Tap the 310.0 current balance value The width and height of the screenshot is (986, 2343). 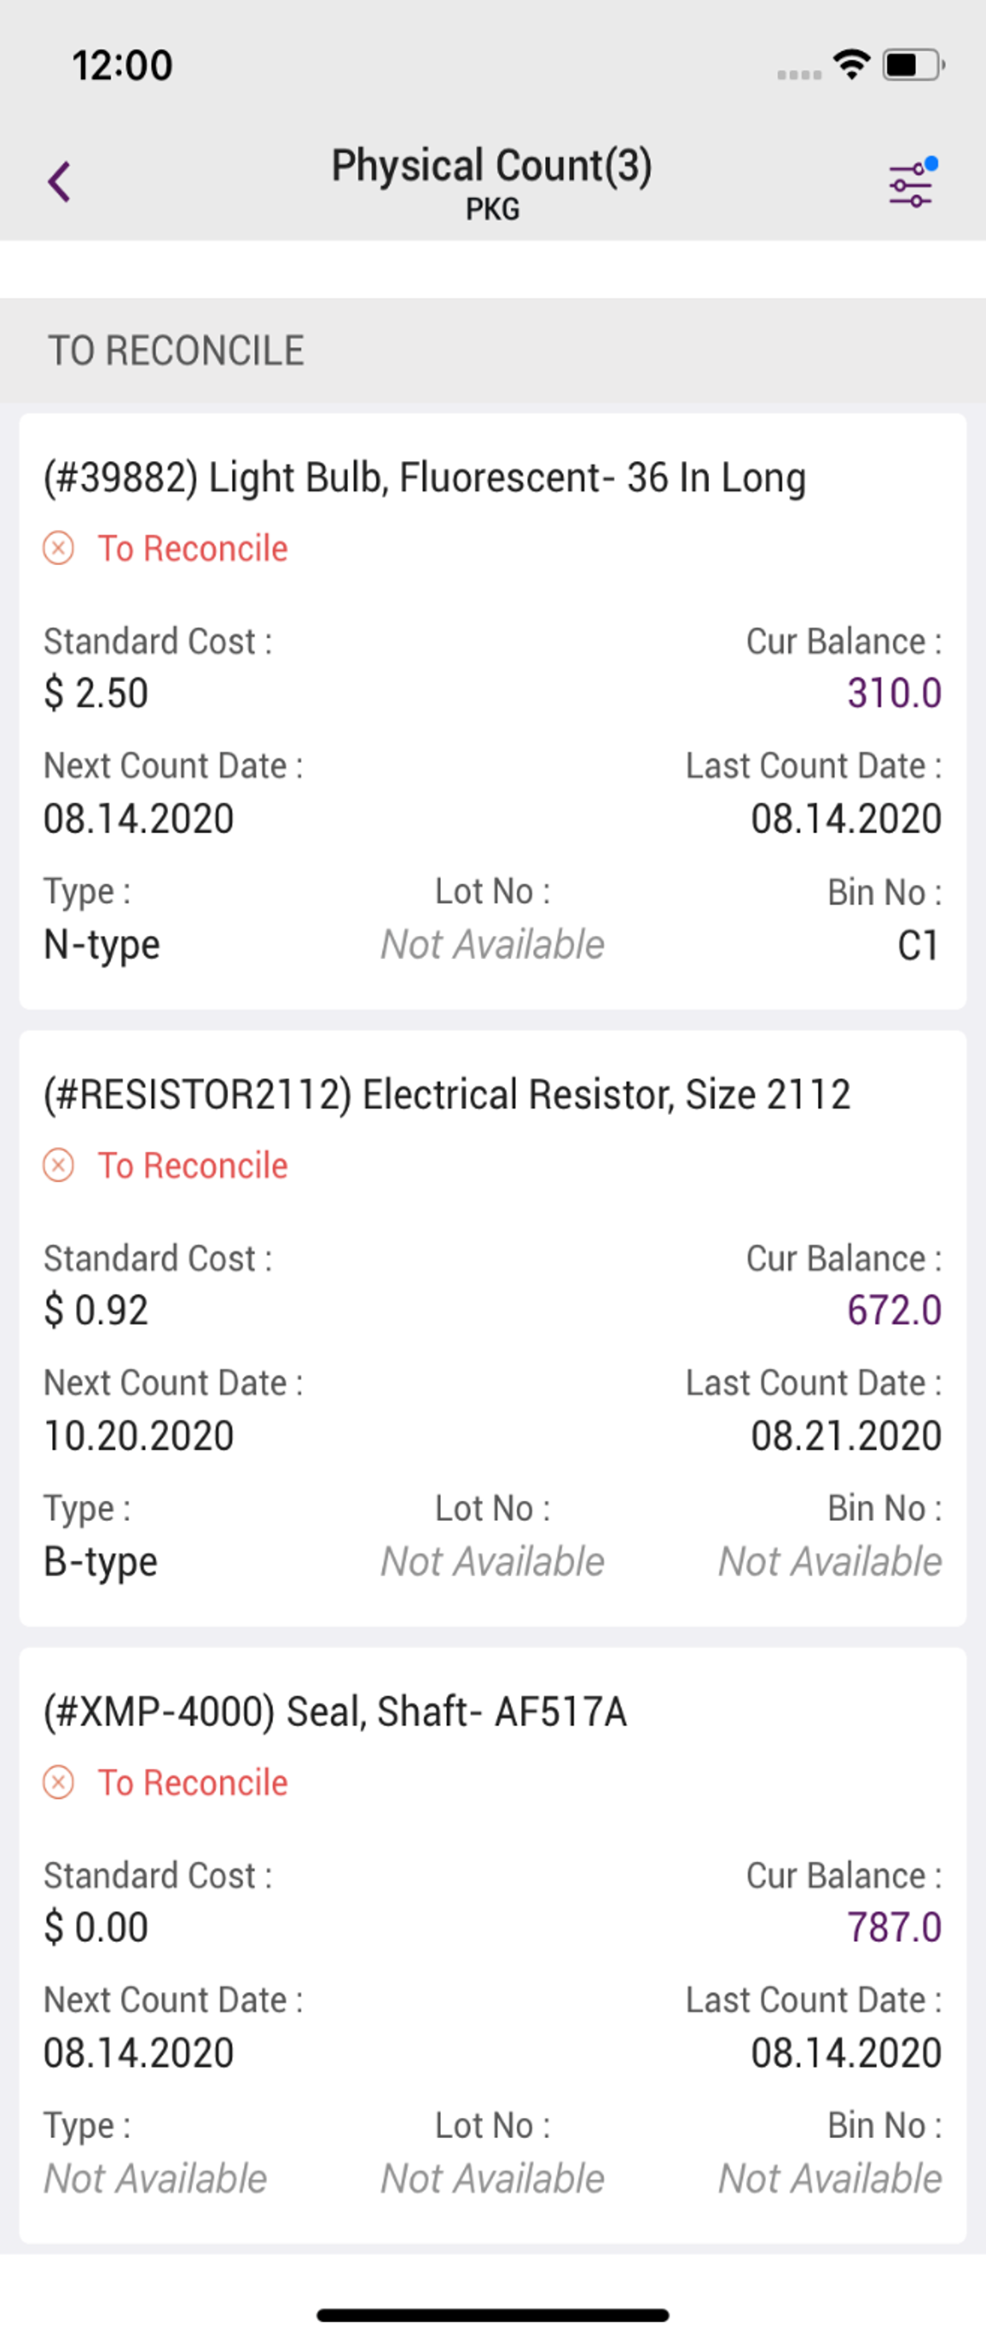pyautogui.click(x=894, y=693)
